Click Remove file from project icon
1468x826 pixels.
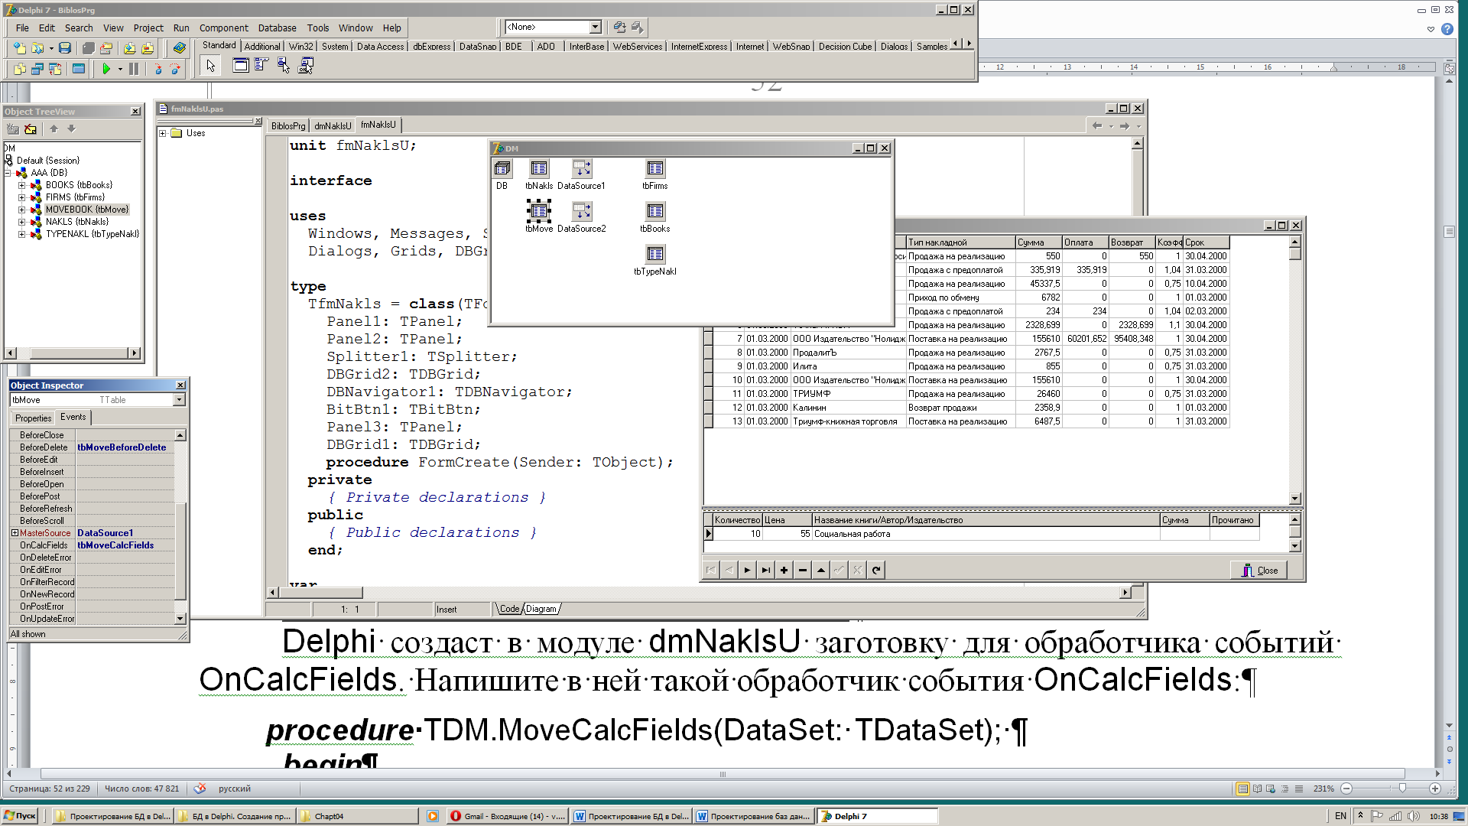[x=148, y=48]
